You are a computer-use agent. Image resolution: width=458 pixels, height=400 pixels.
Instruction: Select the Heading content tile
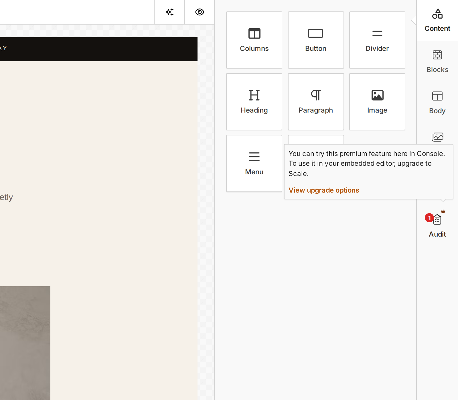click(x=254, y=102)
